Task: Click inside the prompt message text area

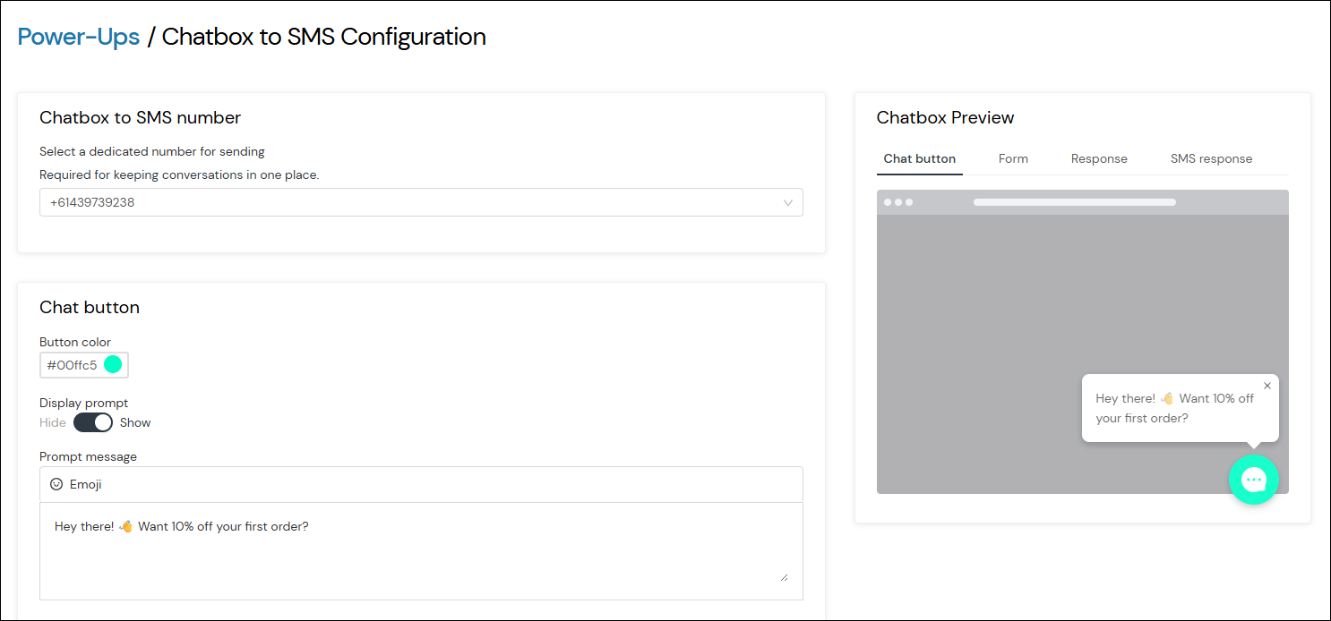Action: tap(421, 551)
